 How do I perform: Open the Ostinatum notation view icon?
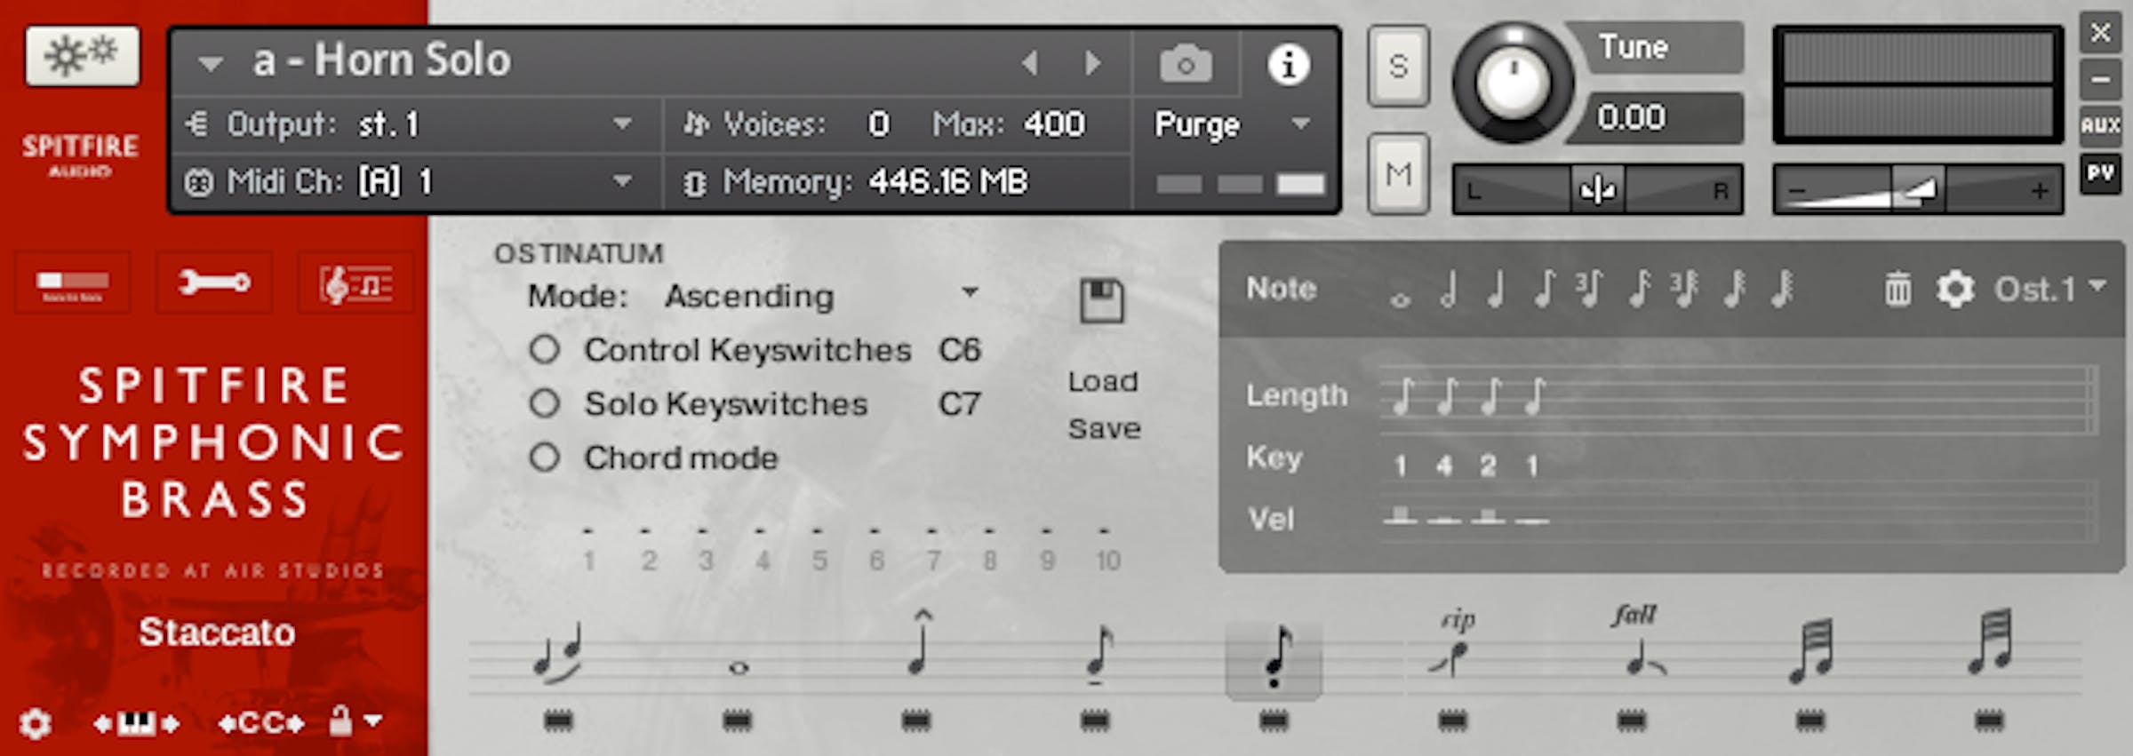point(355,283)
